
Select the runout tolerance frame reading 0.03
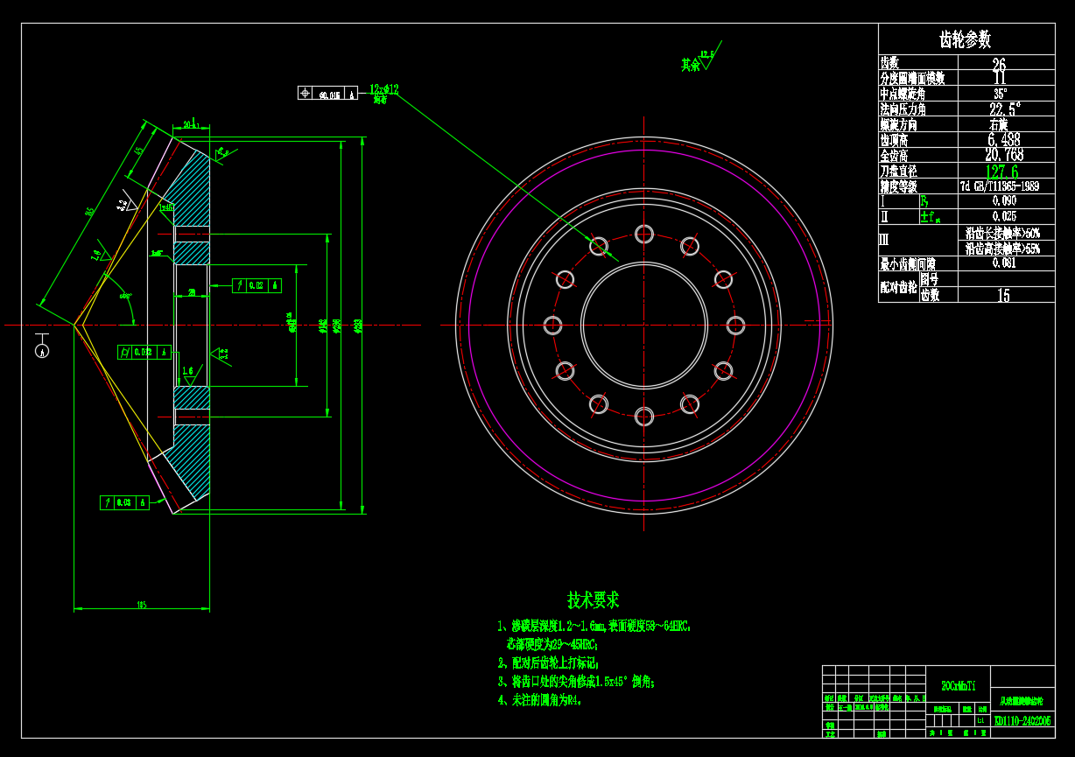point(124,503)
